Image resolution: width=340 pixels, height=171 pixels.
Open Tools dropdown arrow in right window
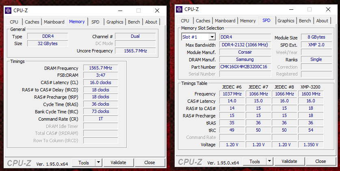pos(270,161)
